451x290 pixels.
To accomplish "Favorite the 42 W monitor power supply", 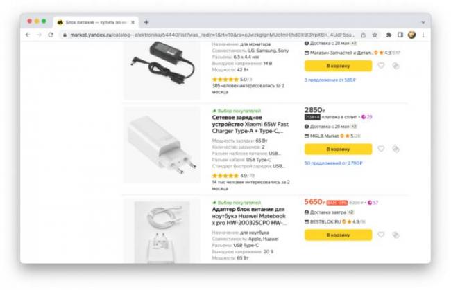I will tap(381, 66).
